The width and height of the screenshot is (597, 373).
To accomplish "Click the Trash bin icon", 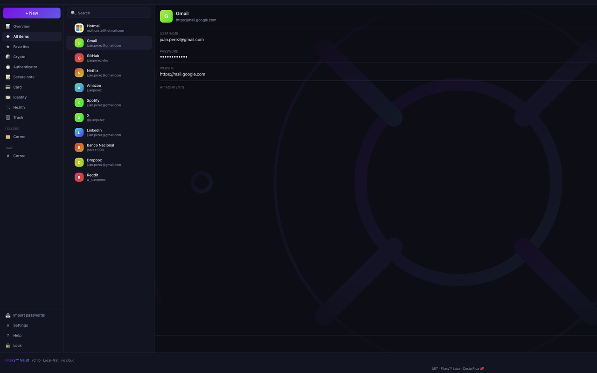I will tap(8, 117).
